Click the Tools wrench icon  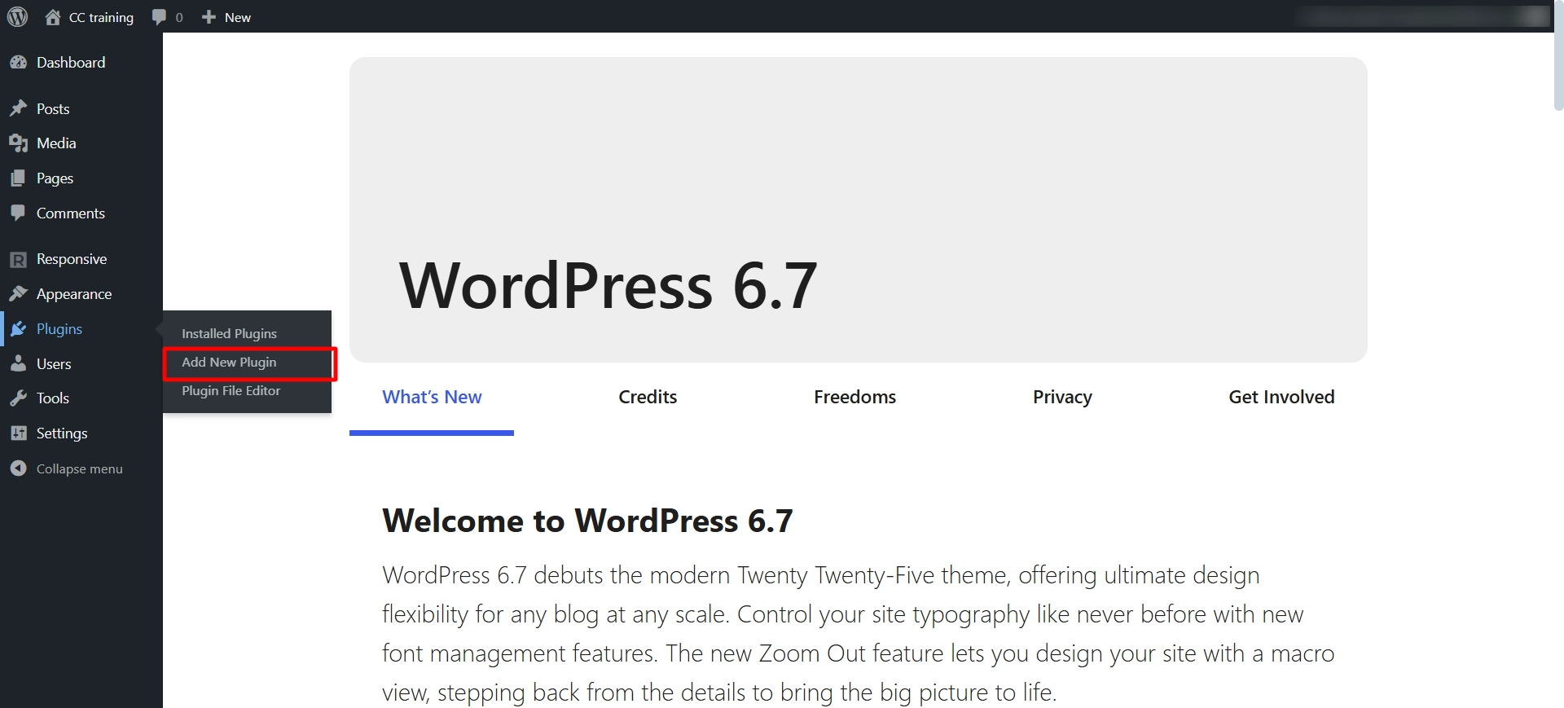18,398
